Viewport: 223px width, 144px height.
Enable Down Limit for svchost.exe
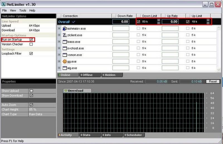tap(138, 48)
